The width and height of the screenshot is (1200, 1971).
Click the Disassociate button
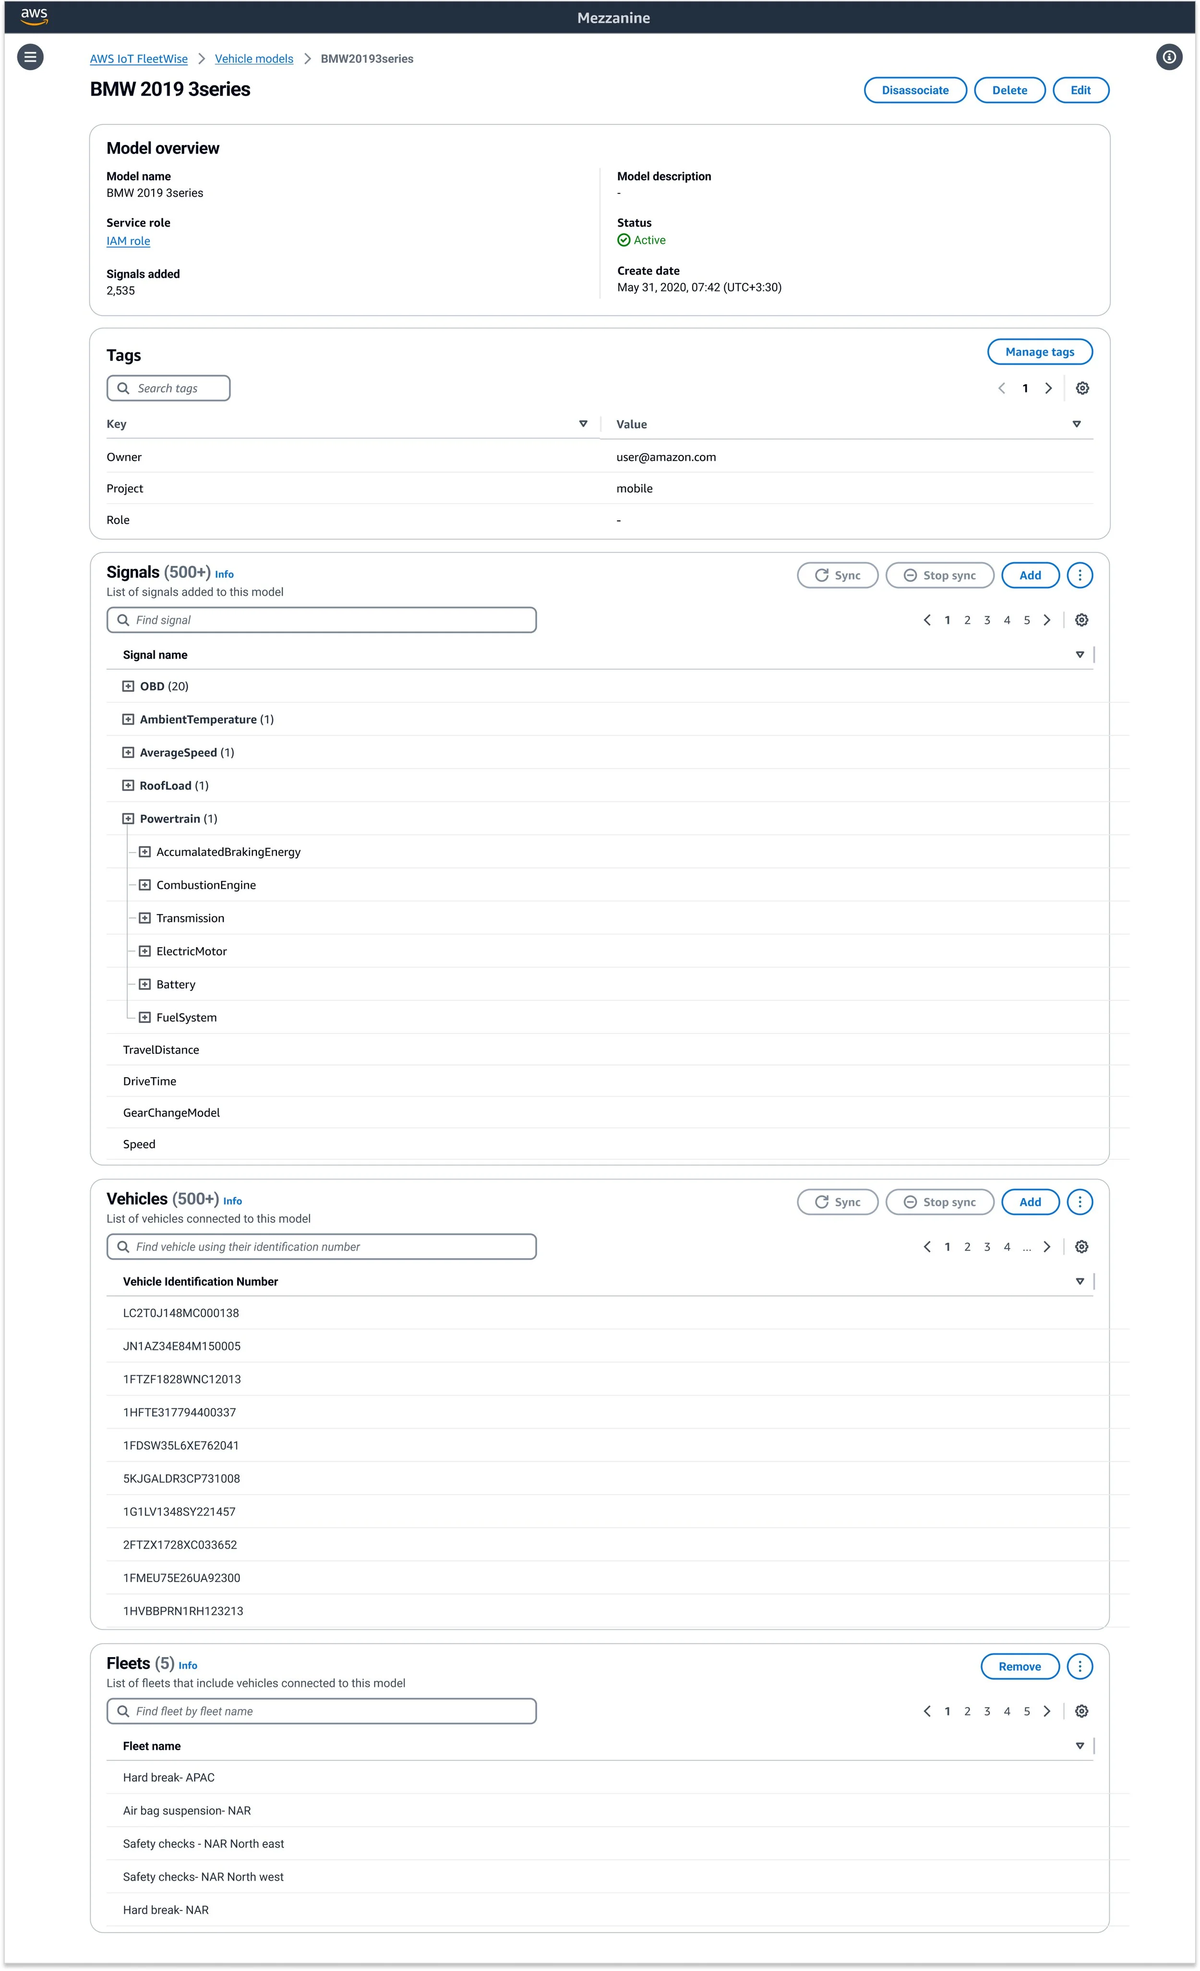(914, 90)
